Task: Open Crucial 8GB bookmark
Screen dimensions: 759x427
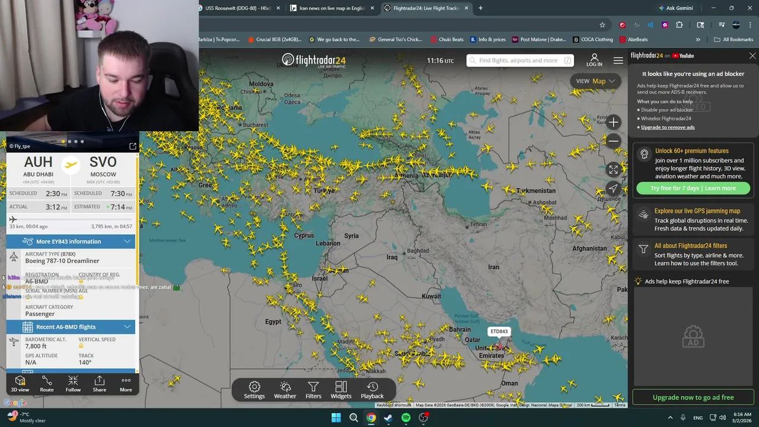Action: tap(274, 40)
